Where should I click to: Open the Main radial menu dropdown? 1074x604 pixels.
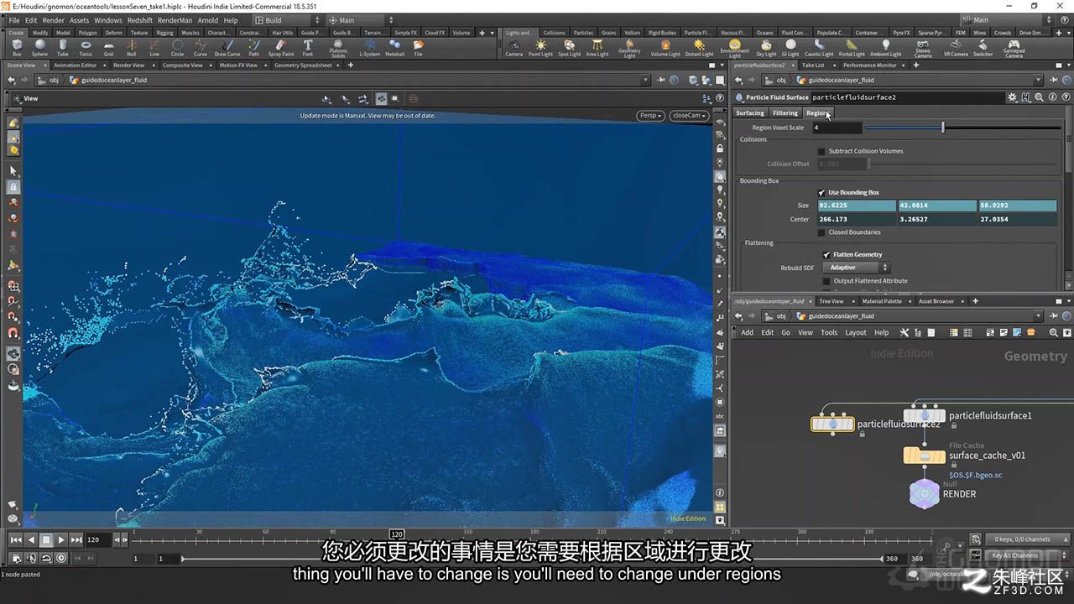coord(363,20)
